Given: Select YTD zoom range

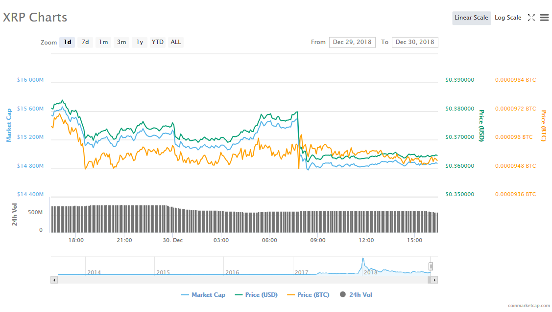Looking at the screenshot, I should pos(158,42).
